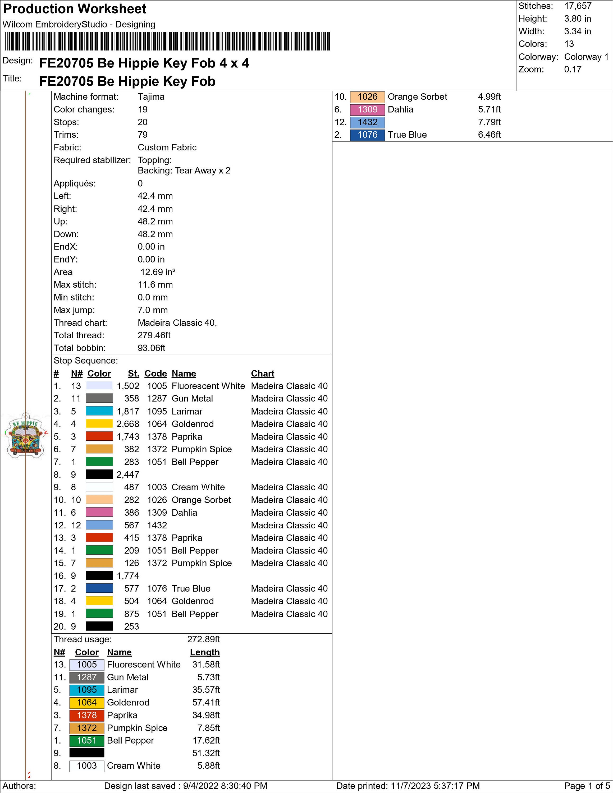
Task: Click the barcode under the worksheet header
Action: point(167,41)
